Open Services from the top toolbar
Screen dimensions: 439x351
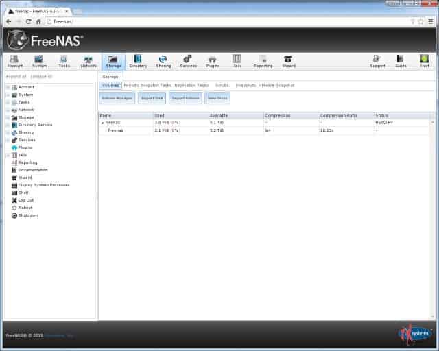point(187,61)
